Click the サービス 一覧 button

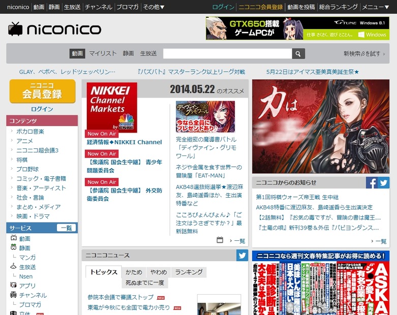[66, 228]
